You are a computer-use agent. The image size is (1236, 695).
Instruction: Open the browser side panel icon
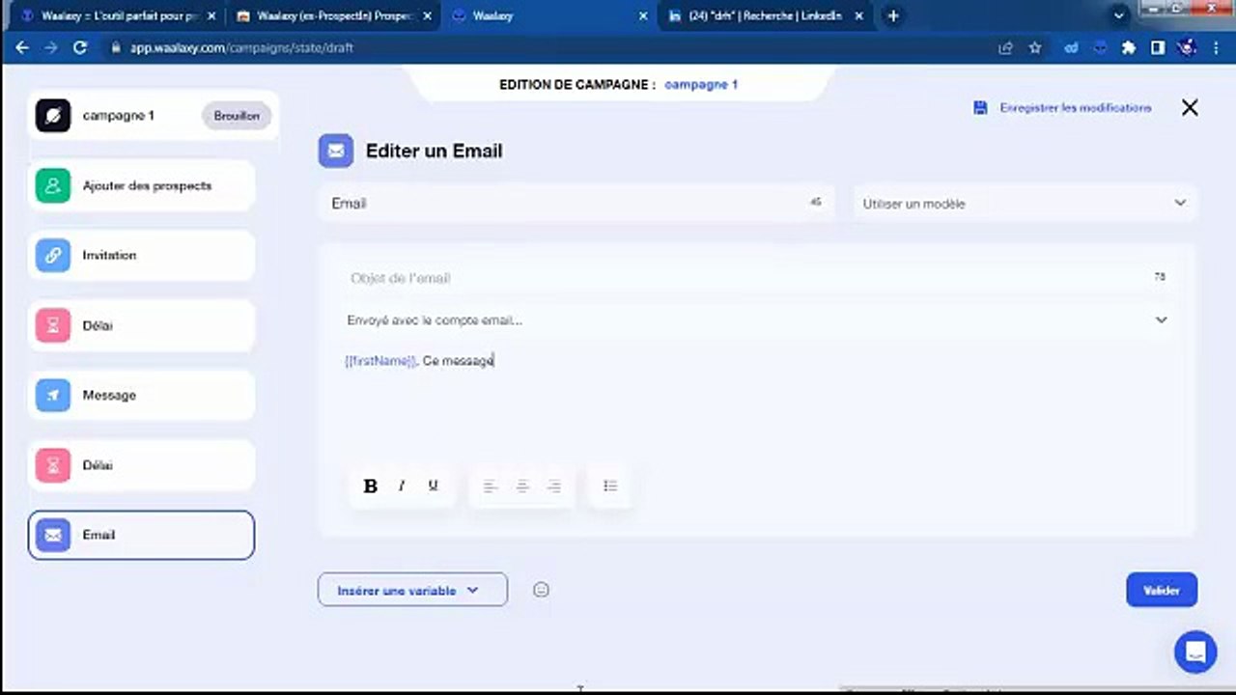click(x=1157, y=47)
